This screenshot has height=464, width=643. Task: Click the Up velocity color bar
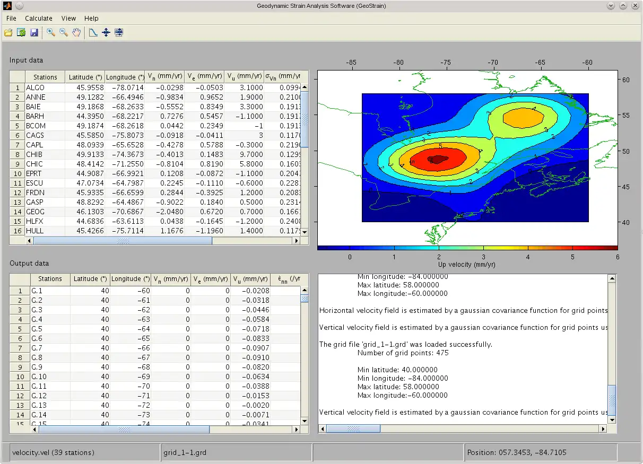[x=467, y=248]
